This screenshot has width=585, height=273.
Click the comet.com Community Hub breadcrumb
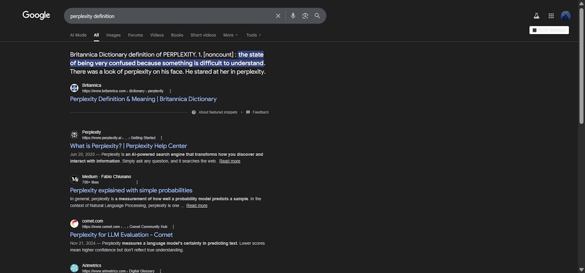pyautogui.click(x=125, y=227)
